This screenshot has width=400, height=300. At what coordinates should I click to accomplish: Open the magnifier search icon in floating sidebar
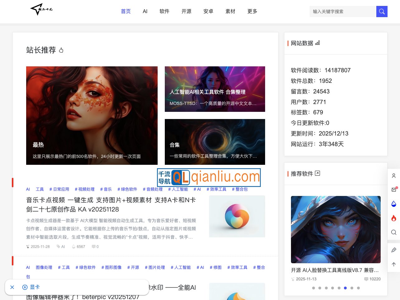point(394,232)
